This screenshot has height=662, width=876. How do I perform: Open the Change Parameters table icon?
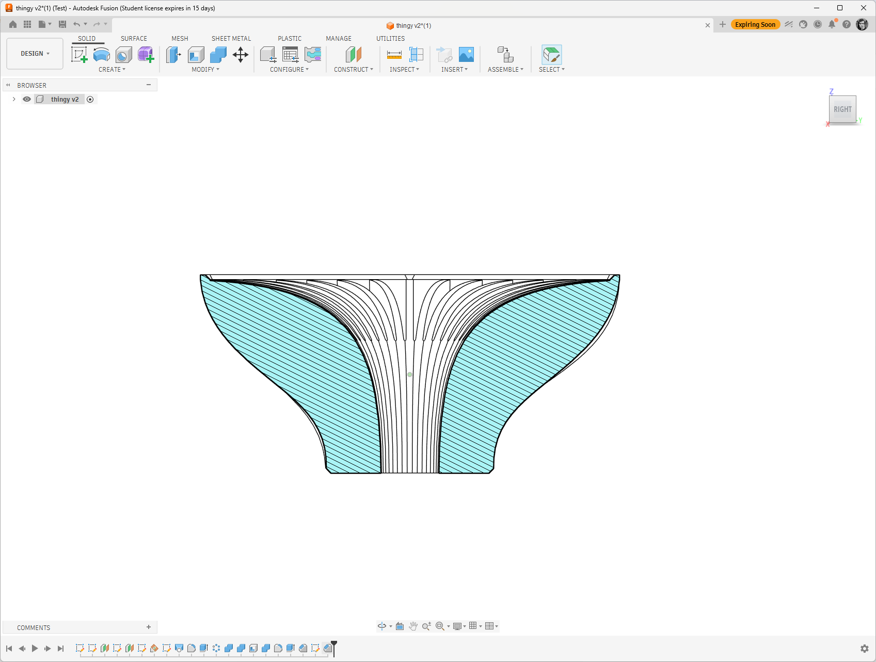click(x=291, y=55)
